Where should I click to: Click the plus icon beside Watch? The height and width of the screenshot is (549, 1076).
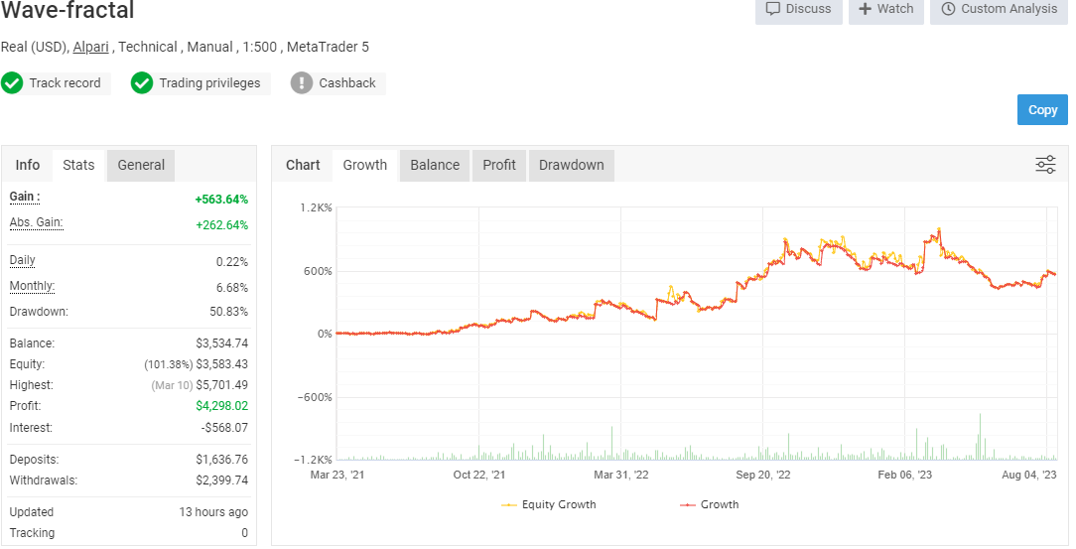pos(865,9)
